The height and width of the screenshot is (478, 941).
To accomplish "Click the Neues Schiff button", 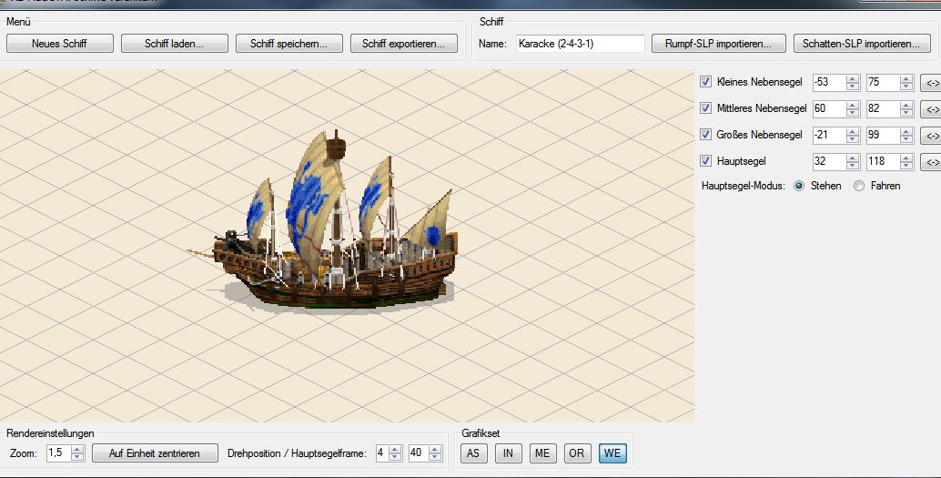I will 60,43.
